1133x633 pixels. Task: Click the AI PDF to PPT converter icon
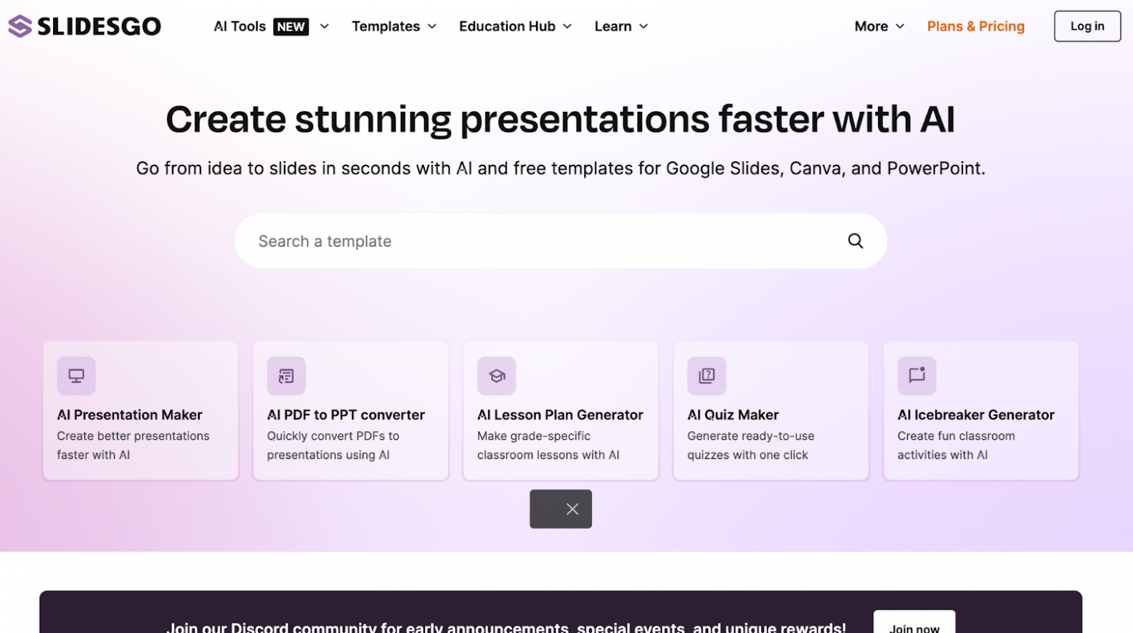tap(286, 375)
